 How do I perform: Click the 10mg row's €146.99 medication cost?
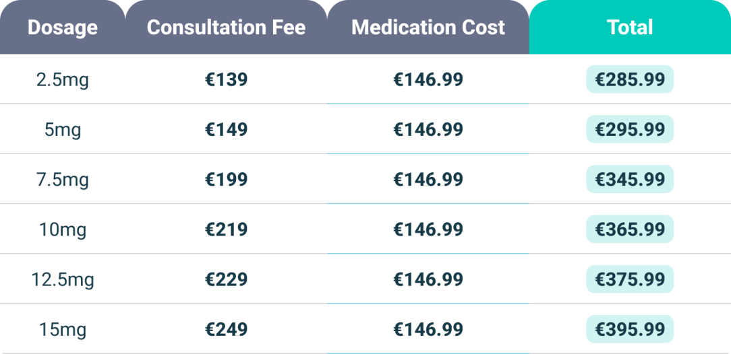click(428, 229)
